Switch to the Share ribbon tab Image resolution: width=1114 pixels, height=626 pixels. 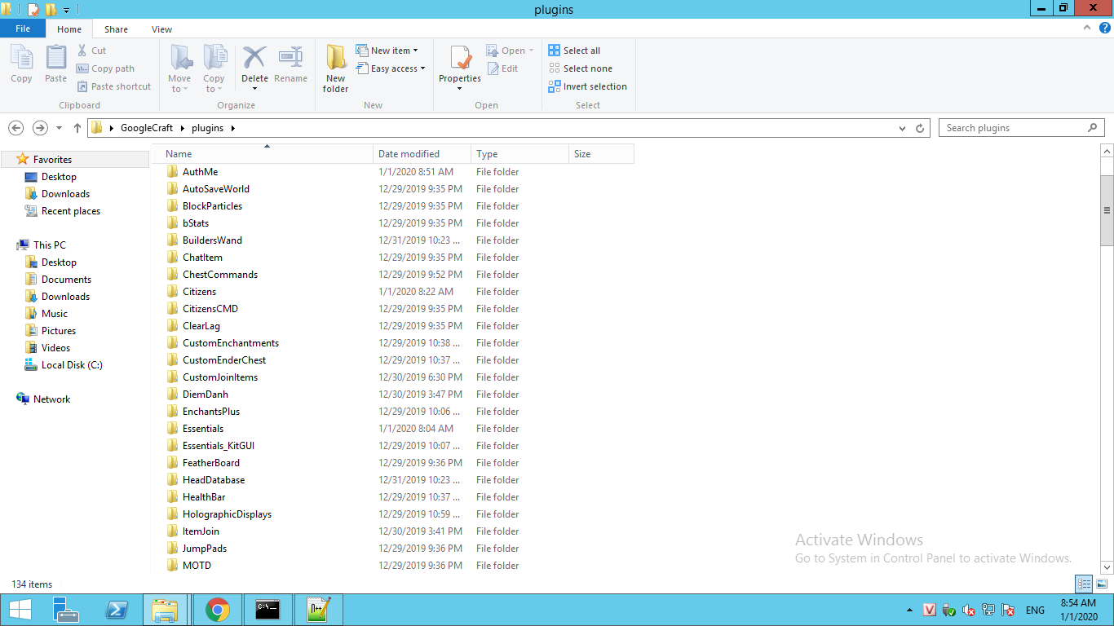116,29
